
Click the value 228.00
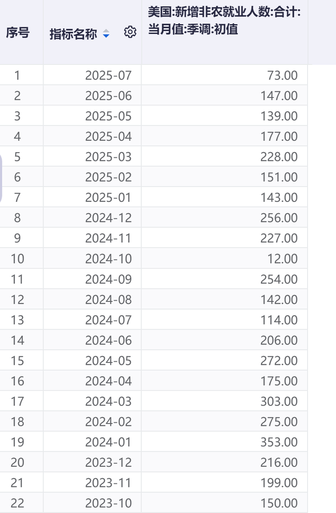[x=279, y=157]
